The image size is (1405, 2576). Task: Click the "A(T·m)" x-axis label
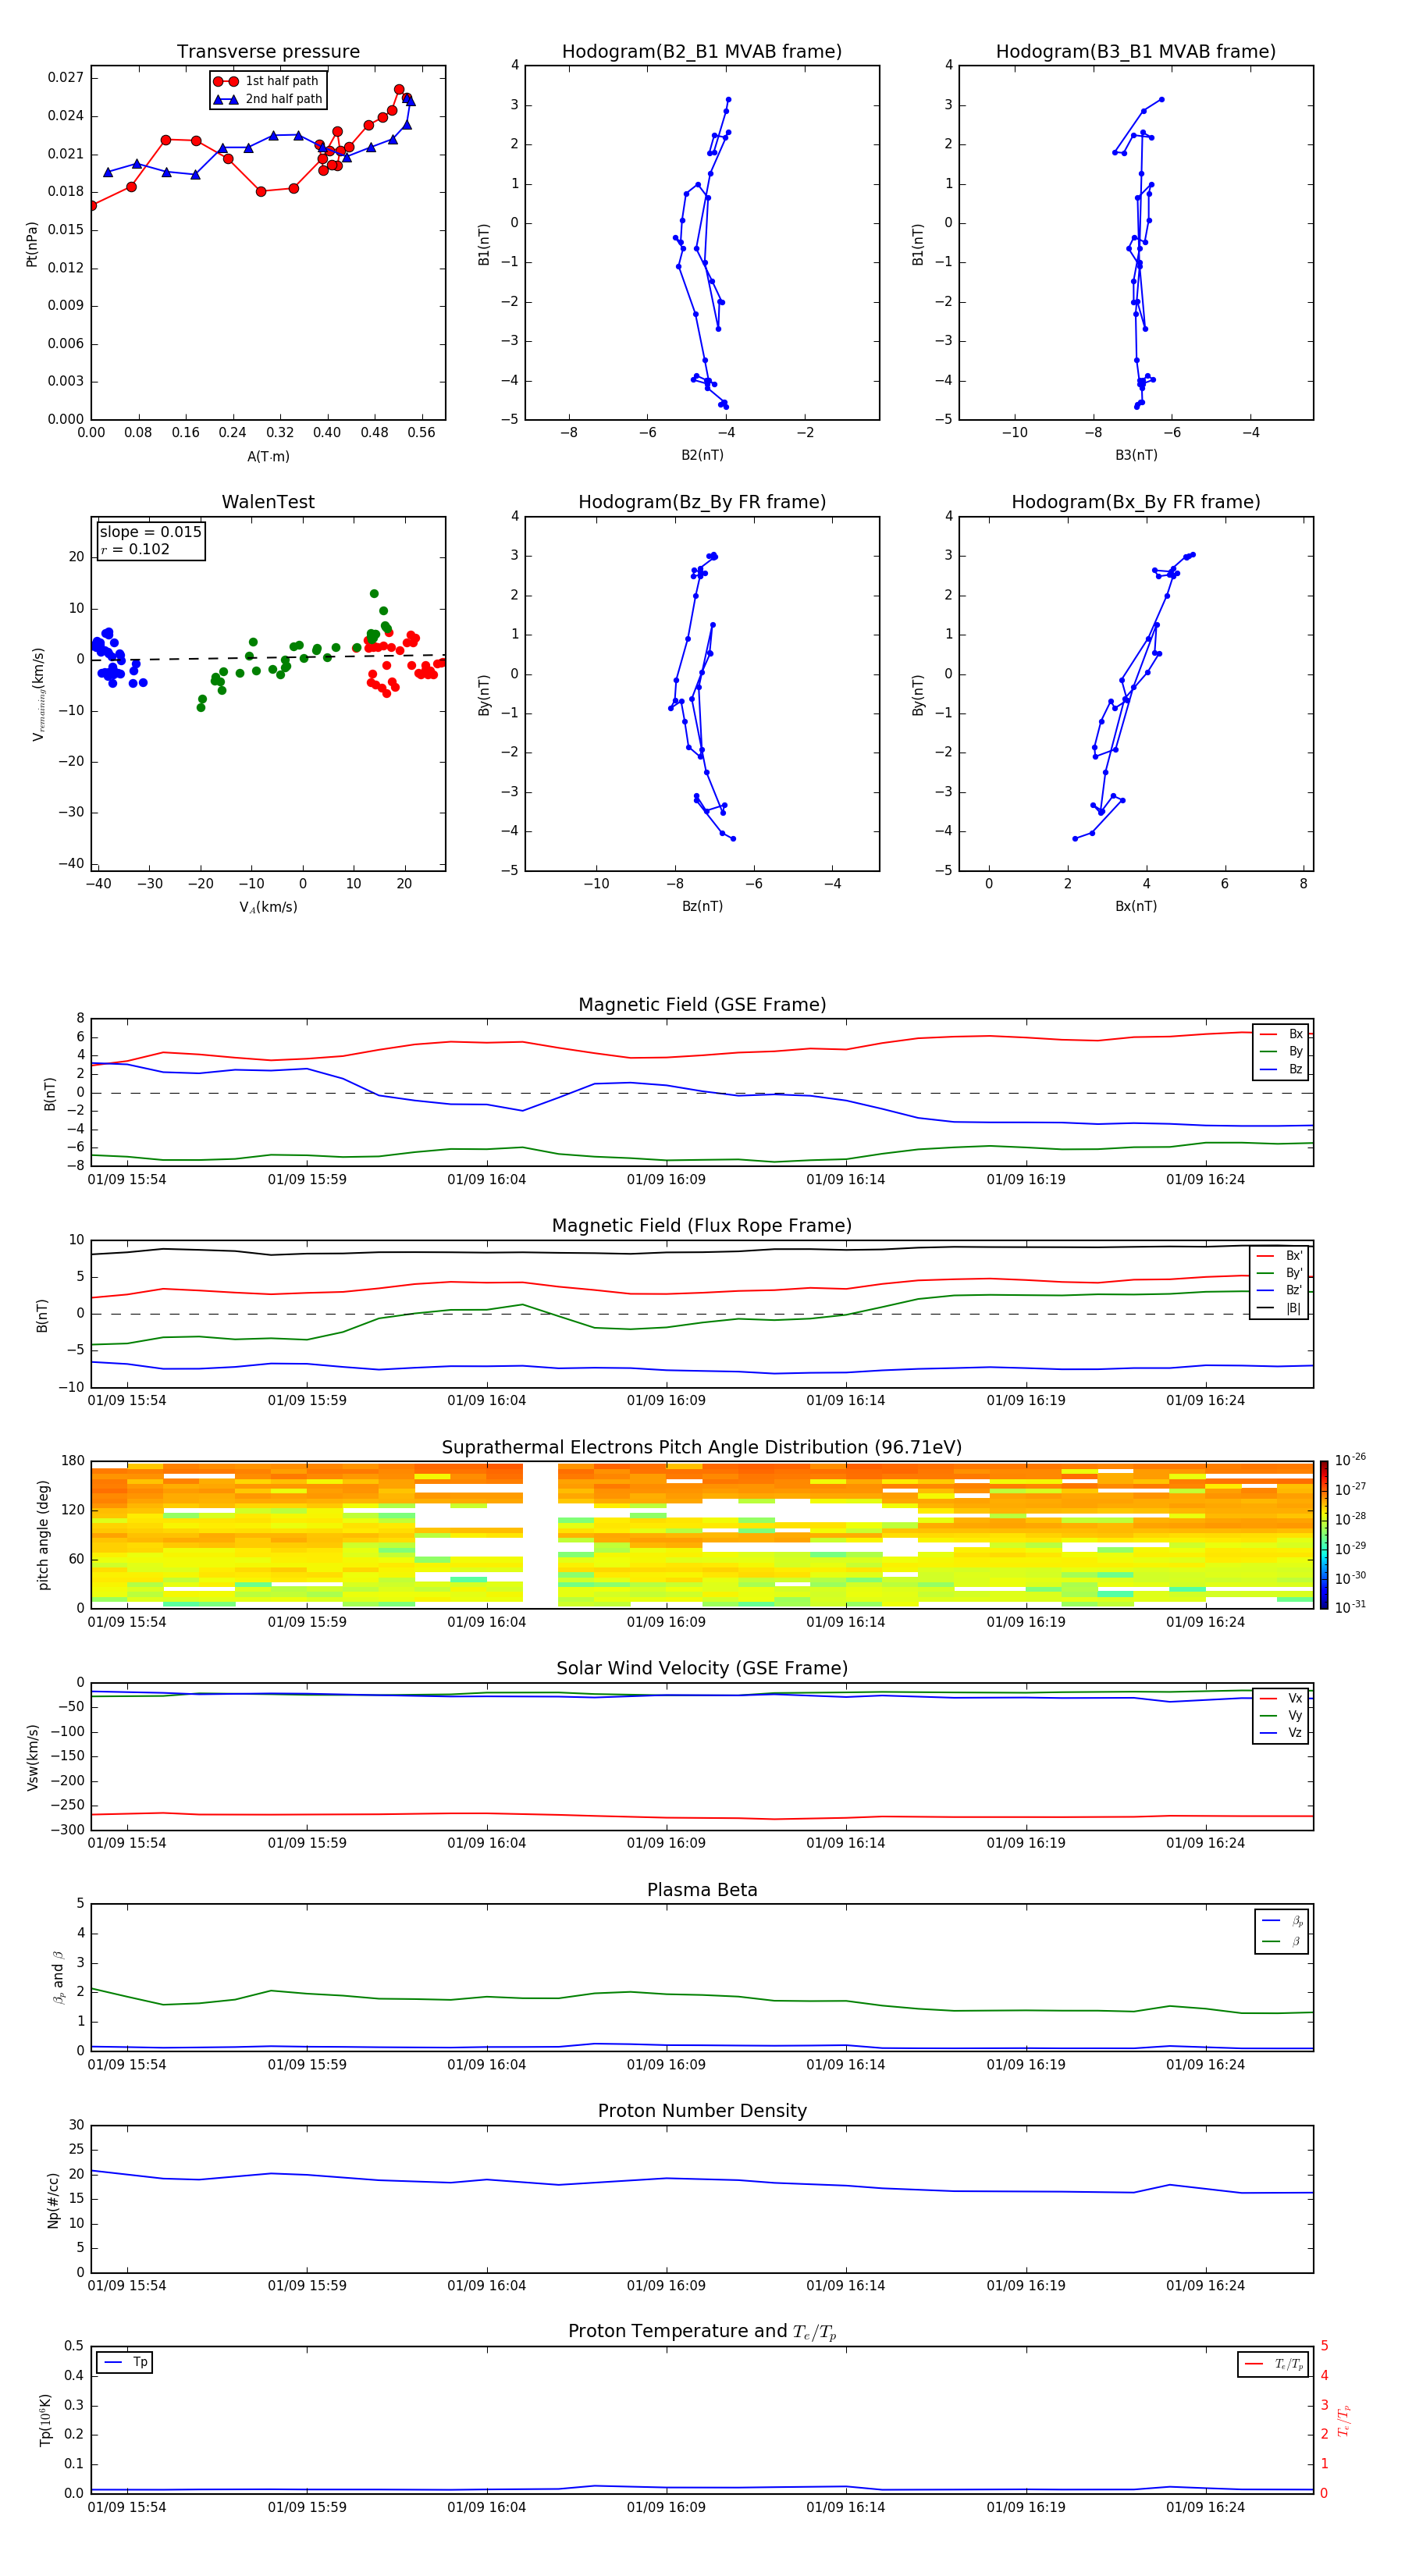pyautogui.click(x=268, y=456)
